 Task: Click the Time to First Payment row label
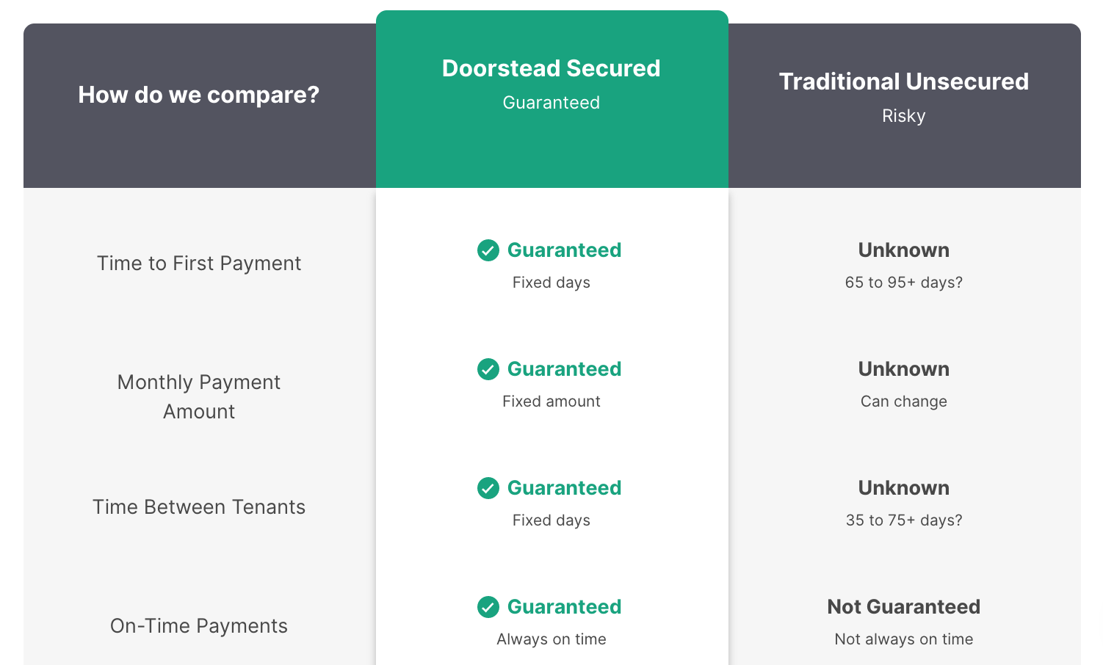[x=199, y=264]
